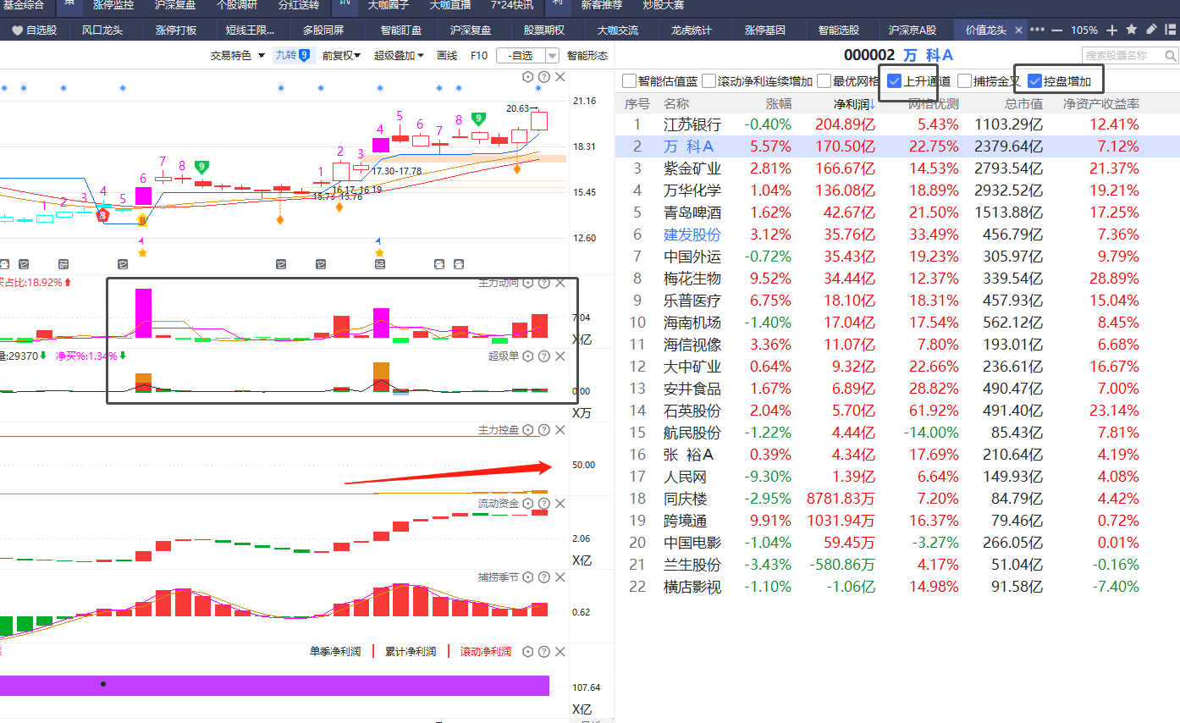Open settings icon of the main K-line chart
Screen dimensions: 1180x723
click(529, 77)
